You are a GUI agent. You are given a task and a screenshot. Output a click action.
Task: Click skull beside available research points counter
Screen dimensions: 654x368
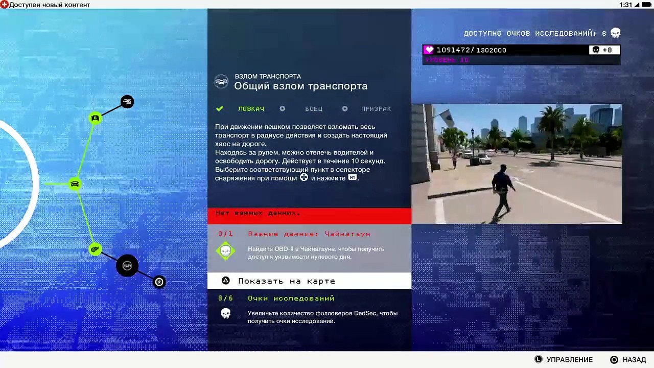(616, 33)
